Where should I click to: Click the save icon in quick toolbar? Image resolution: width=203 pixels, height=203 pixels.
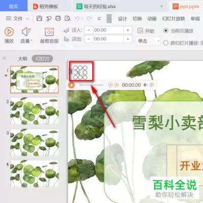39,18
